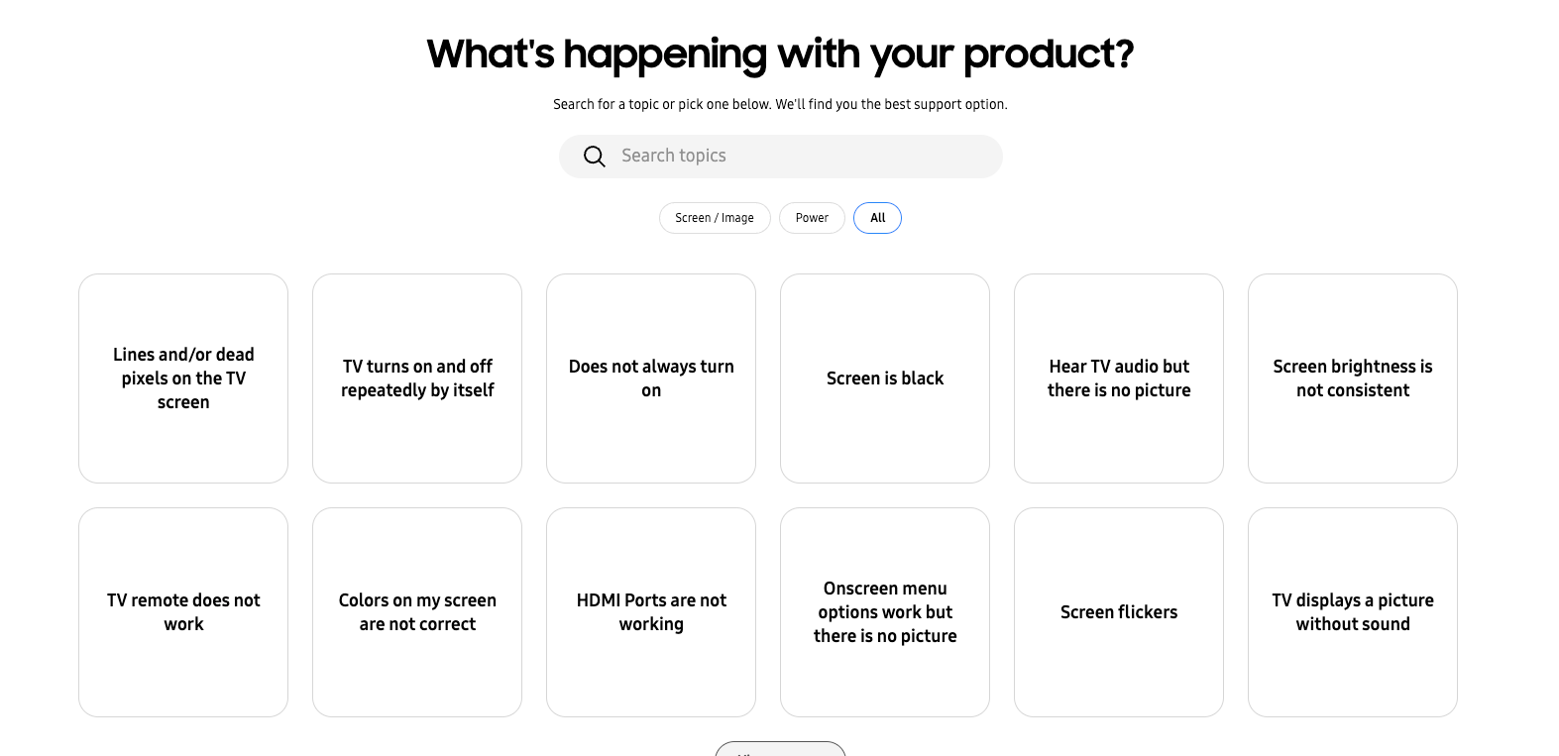Image resolution: width=1559 pixels, height=756 pixels.
Task: Open Hear TV audio but no picture
Action: (x=1119, y=378)
